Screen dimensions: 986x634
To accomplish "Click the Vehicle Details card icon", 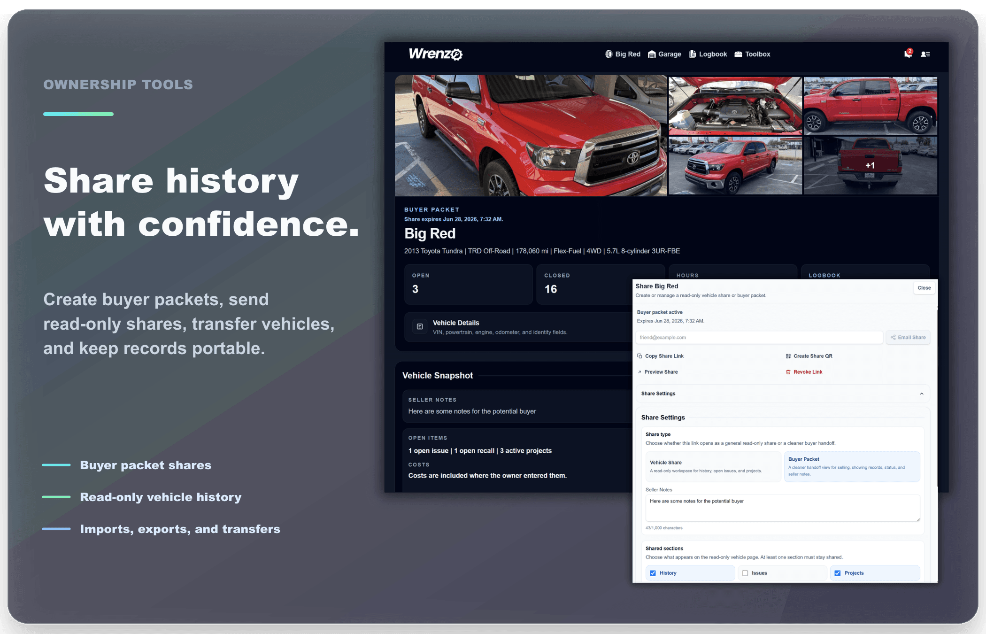I will 420,326.
